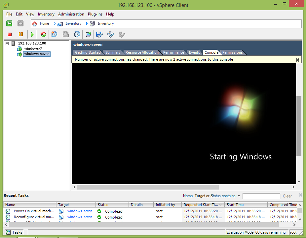
Task: Click the VM icon next to windows-seven in the tree
Action: coord(19,54)
